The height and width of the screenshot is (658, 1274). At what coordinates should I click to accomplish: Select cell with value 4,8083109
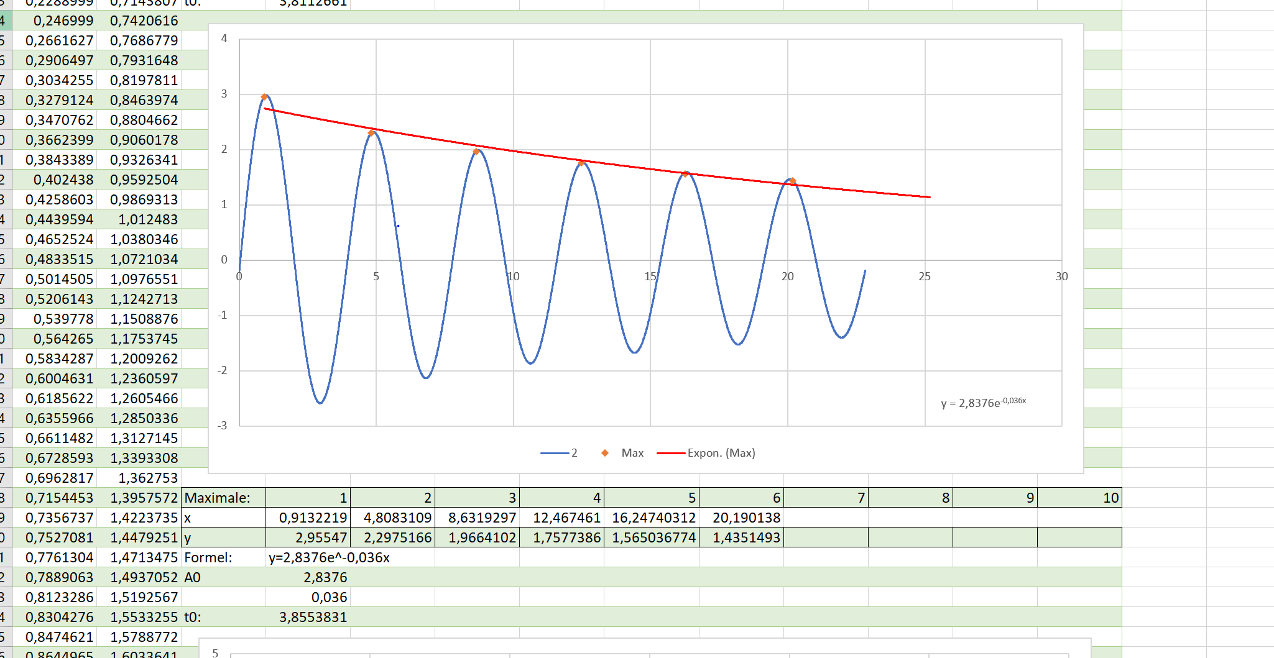[392, 518]
